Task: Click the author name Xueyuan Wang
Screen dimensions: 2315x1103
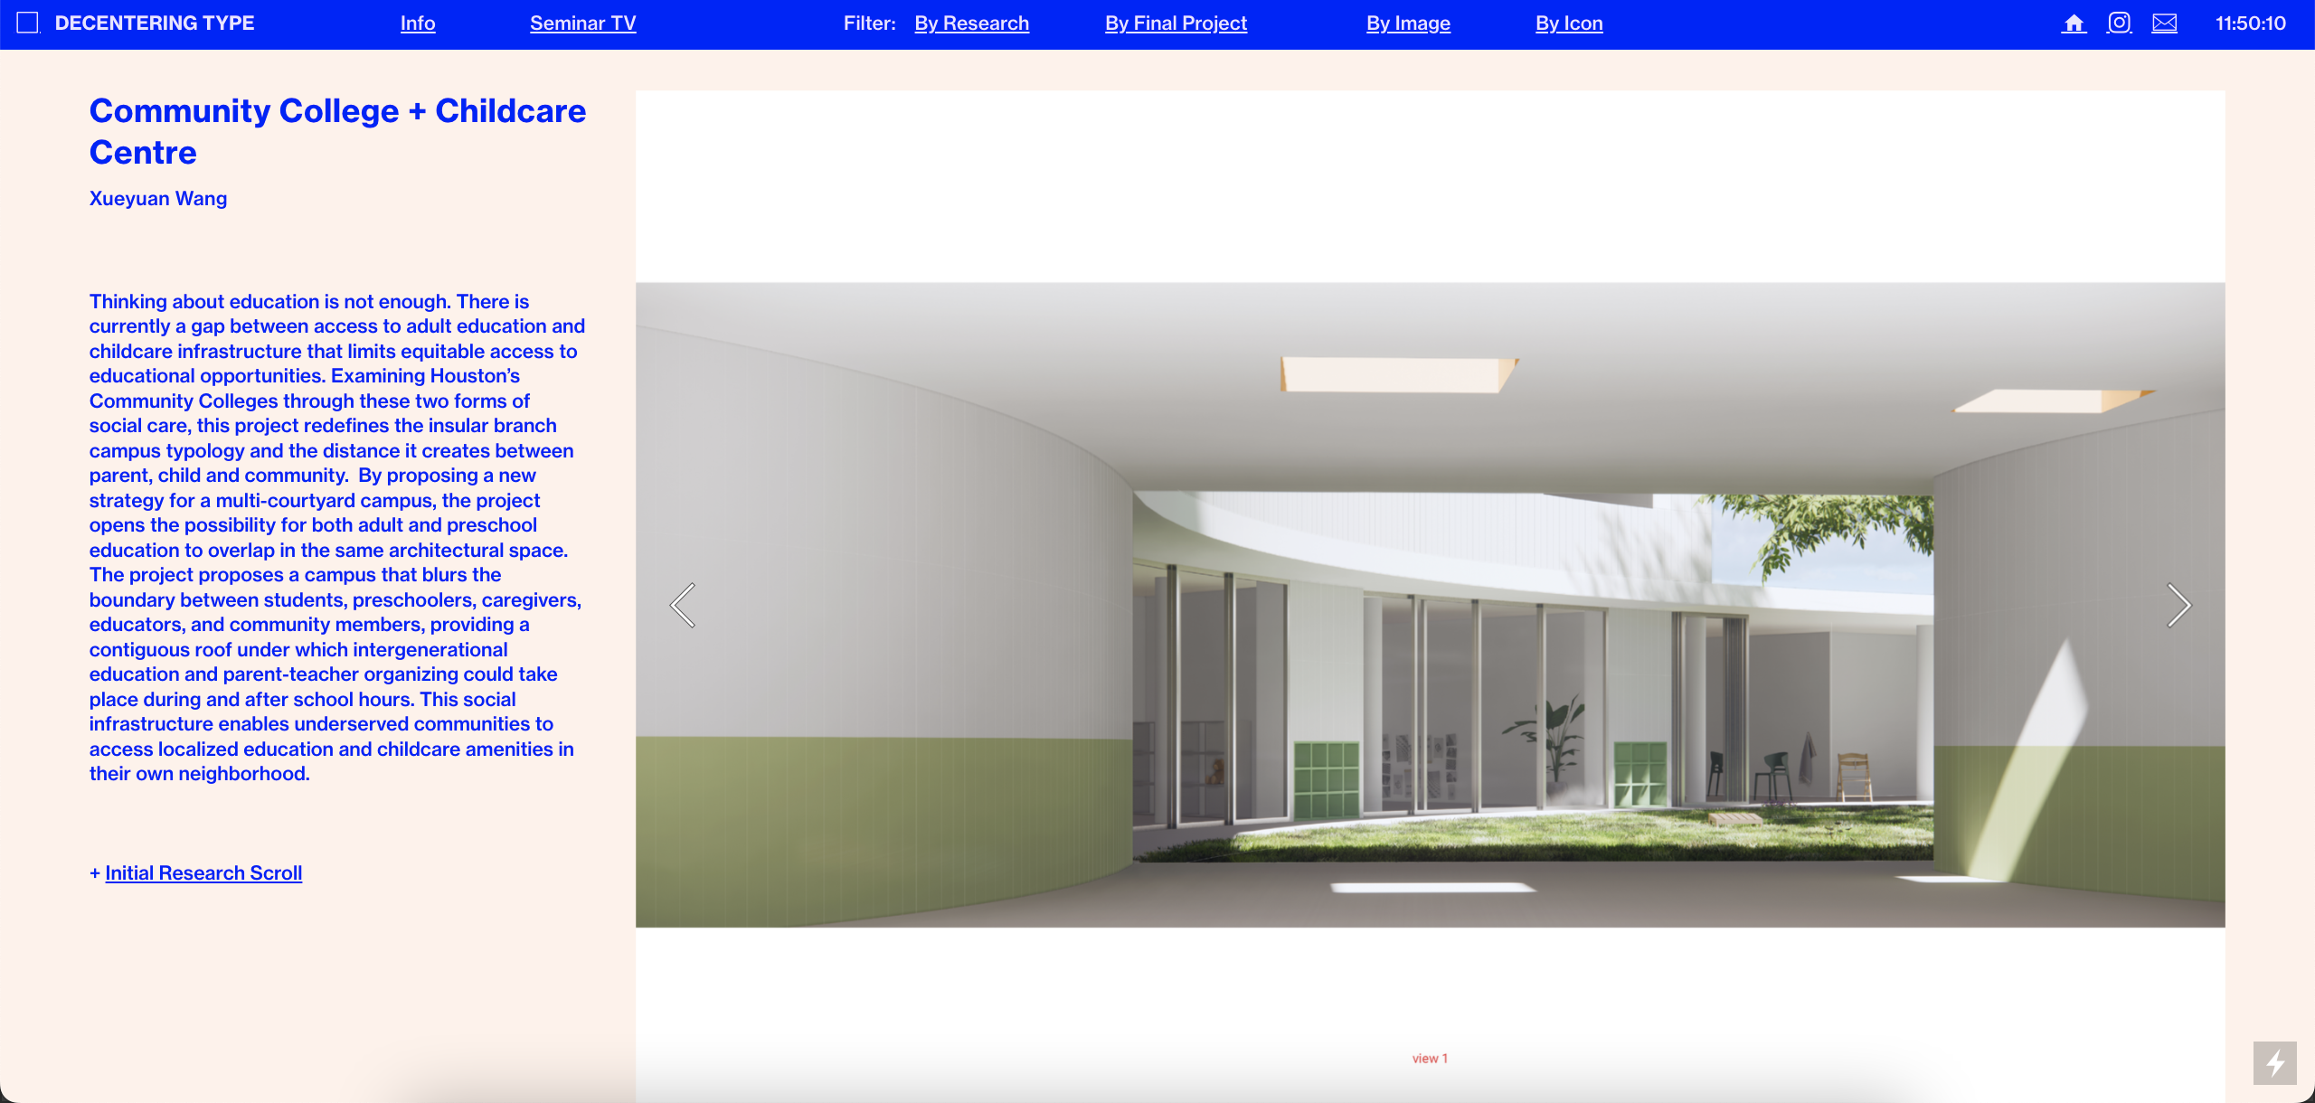Action: click(x=158, y=199)
